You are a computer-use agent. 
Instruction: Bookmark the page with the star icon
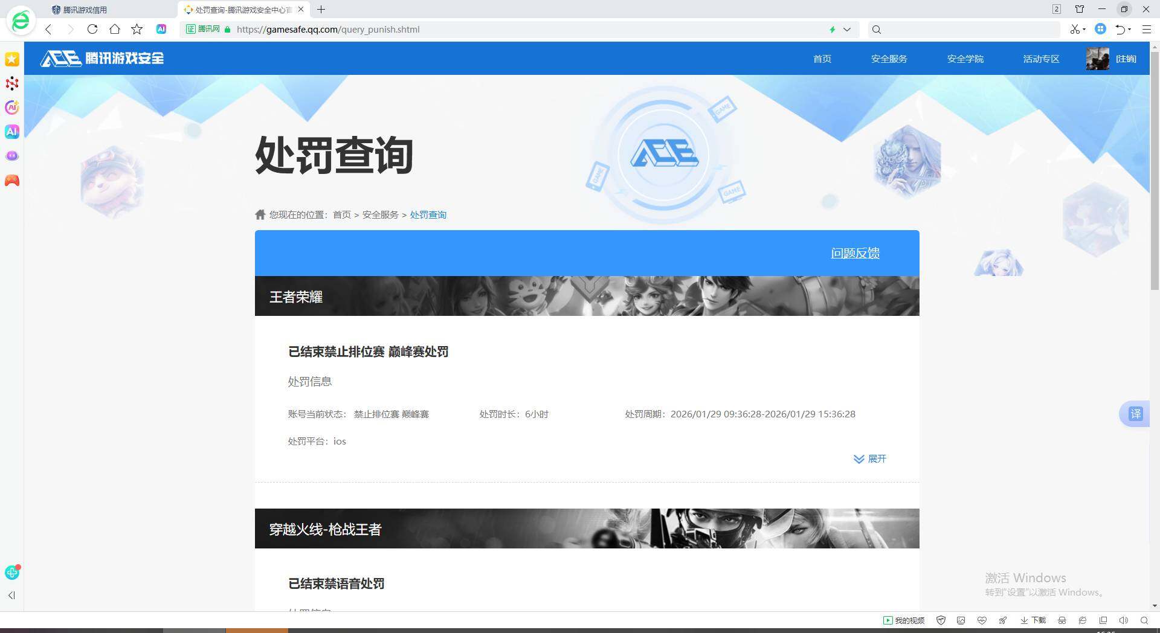137,29
